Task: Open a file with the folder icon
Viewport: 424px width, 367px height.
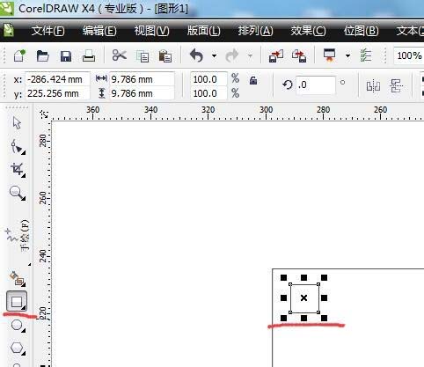Action: tap(42, 55)
